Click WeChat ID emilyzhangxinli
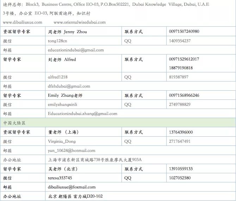This screenshot has width=236, height=201. click(x=62, y=104)
